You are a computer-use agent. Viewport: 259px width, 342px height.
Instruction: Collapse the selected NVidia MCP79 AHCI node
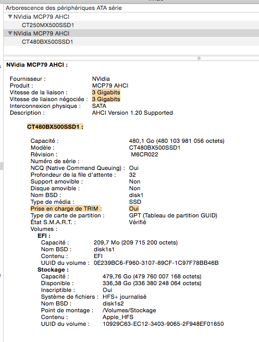coord(10,33)
